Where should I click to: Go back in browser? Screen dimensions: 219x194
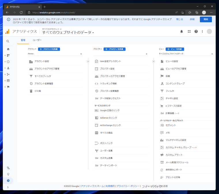[x=7, y=12]
